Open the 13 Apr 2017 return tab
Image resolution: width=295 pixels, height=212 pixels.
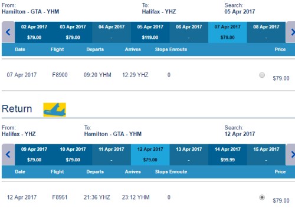(x=189, y=154)
